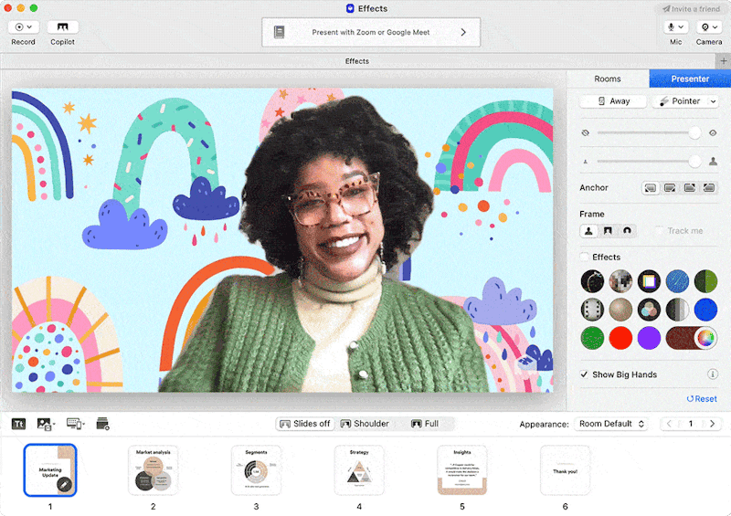Open the custom color wheel picker

pos(705,338)
